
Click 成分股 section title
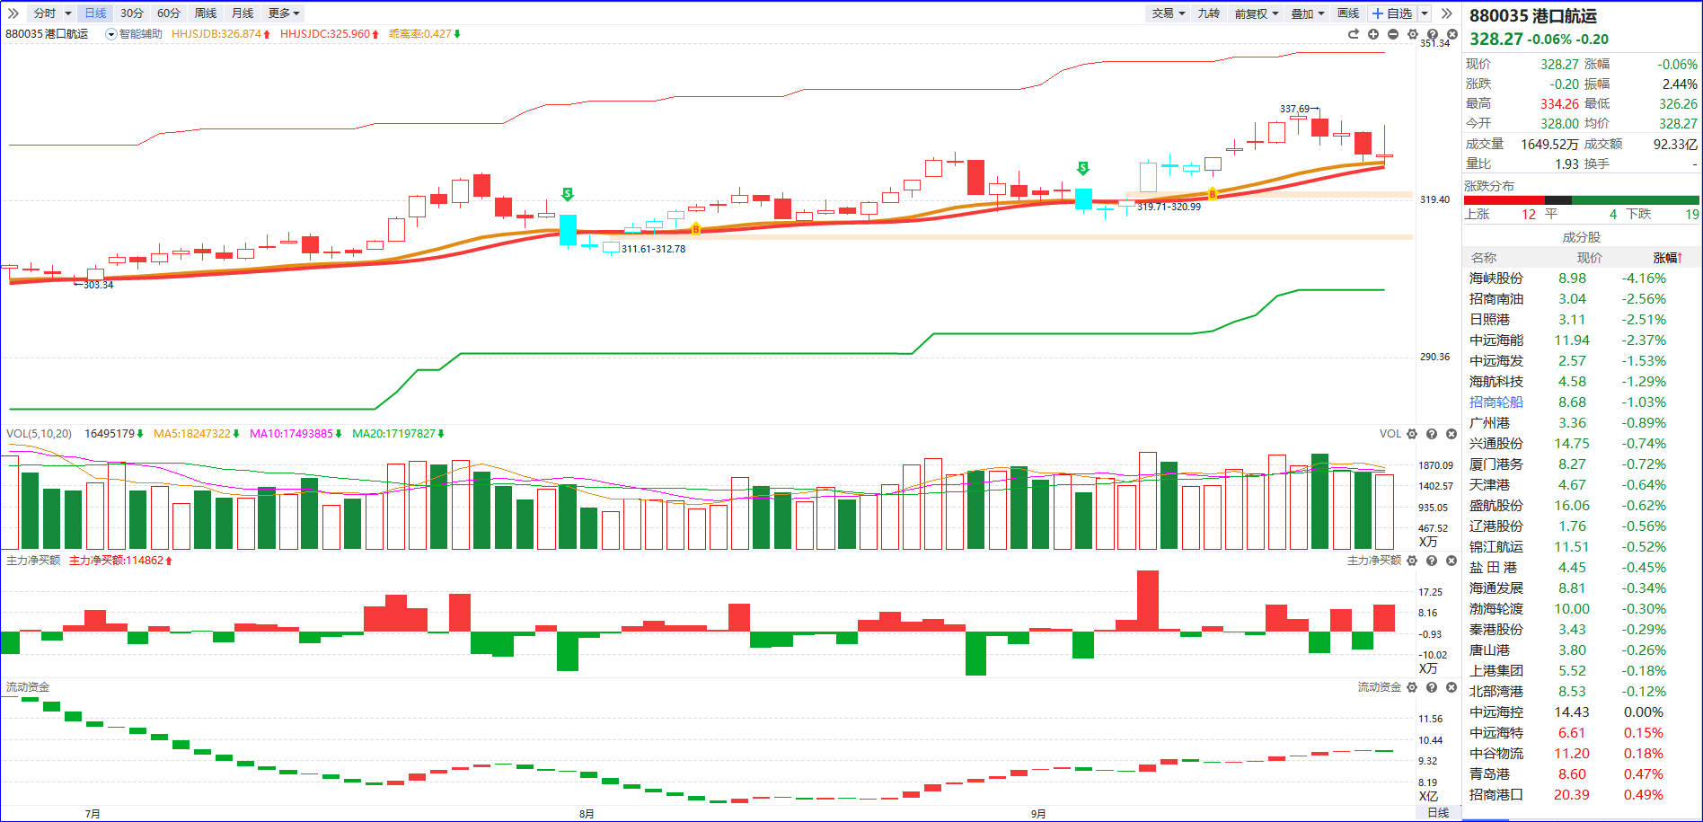pyautogui.click(x=1582, y=237)
